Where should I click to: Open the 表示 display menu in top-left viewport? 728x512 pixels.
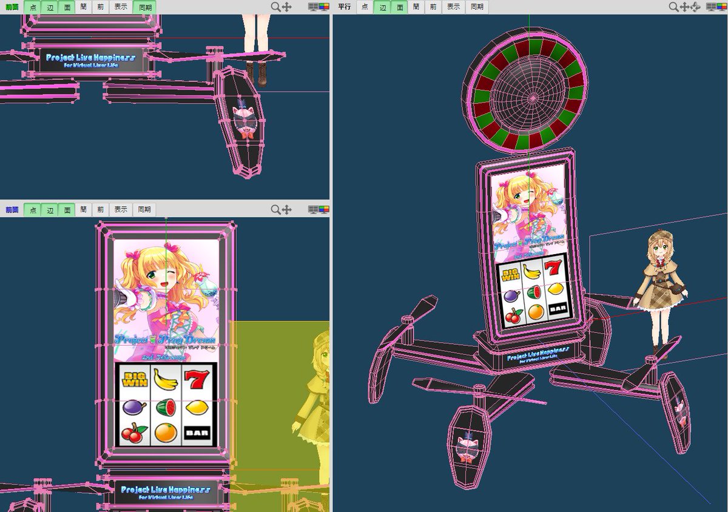click(x=121, y=7)
